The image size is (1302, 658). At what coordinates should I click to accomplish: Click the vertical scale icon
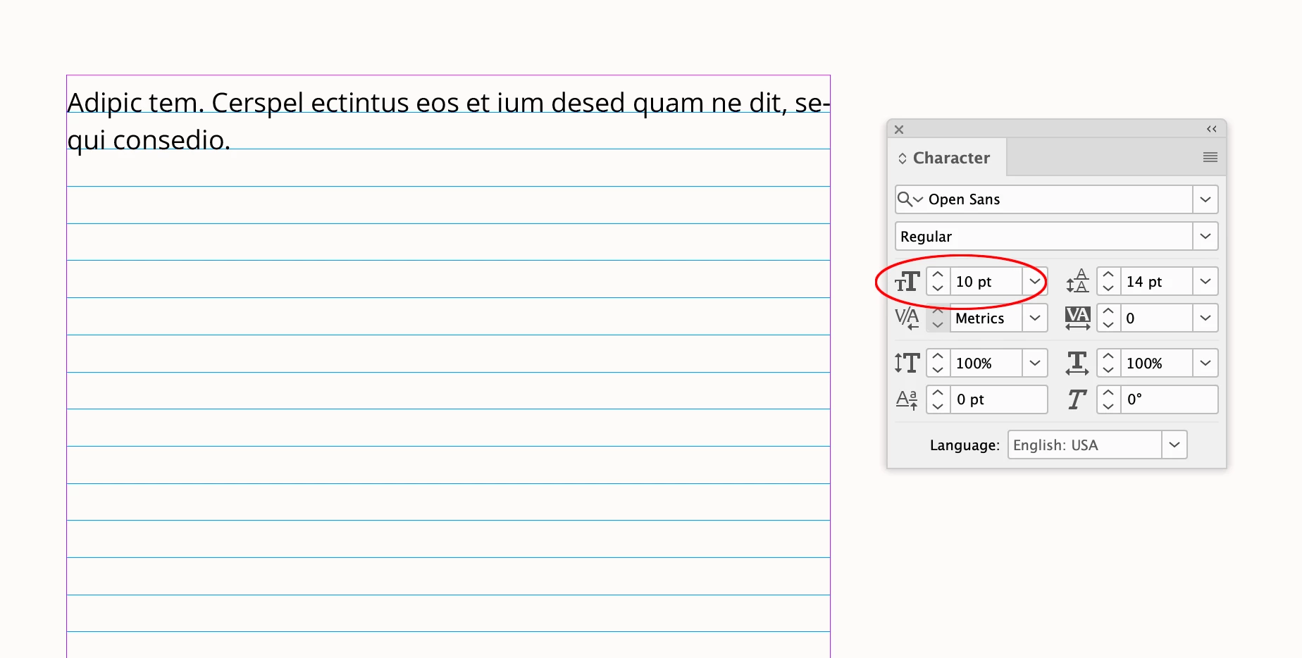(907, 363)
